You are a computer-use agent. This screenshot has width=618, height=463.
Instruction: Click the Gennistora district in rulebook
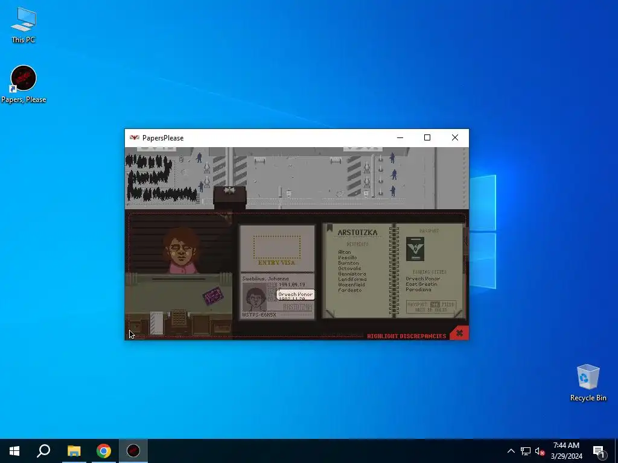pyautogui.click(x=352, y=274)
